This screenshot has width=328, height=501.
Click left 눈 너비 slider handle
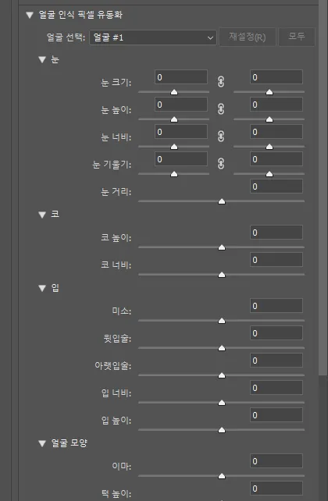(x=174, y=147)
